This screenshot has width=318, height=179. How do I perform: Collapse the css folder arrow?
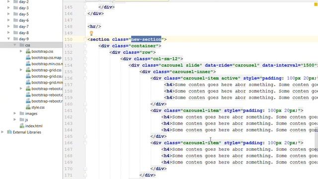point(15,45)
